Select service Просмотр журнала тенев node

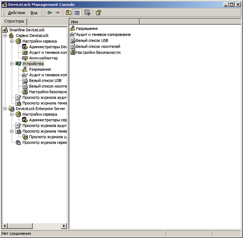[x=45, y=103]
